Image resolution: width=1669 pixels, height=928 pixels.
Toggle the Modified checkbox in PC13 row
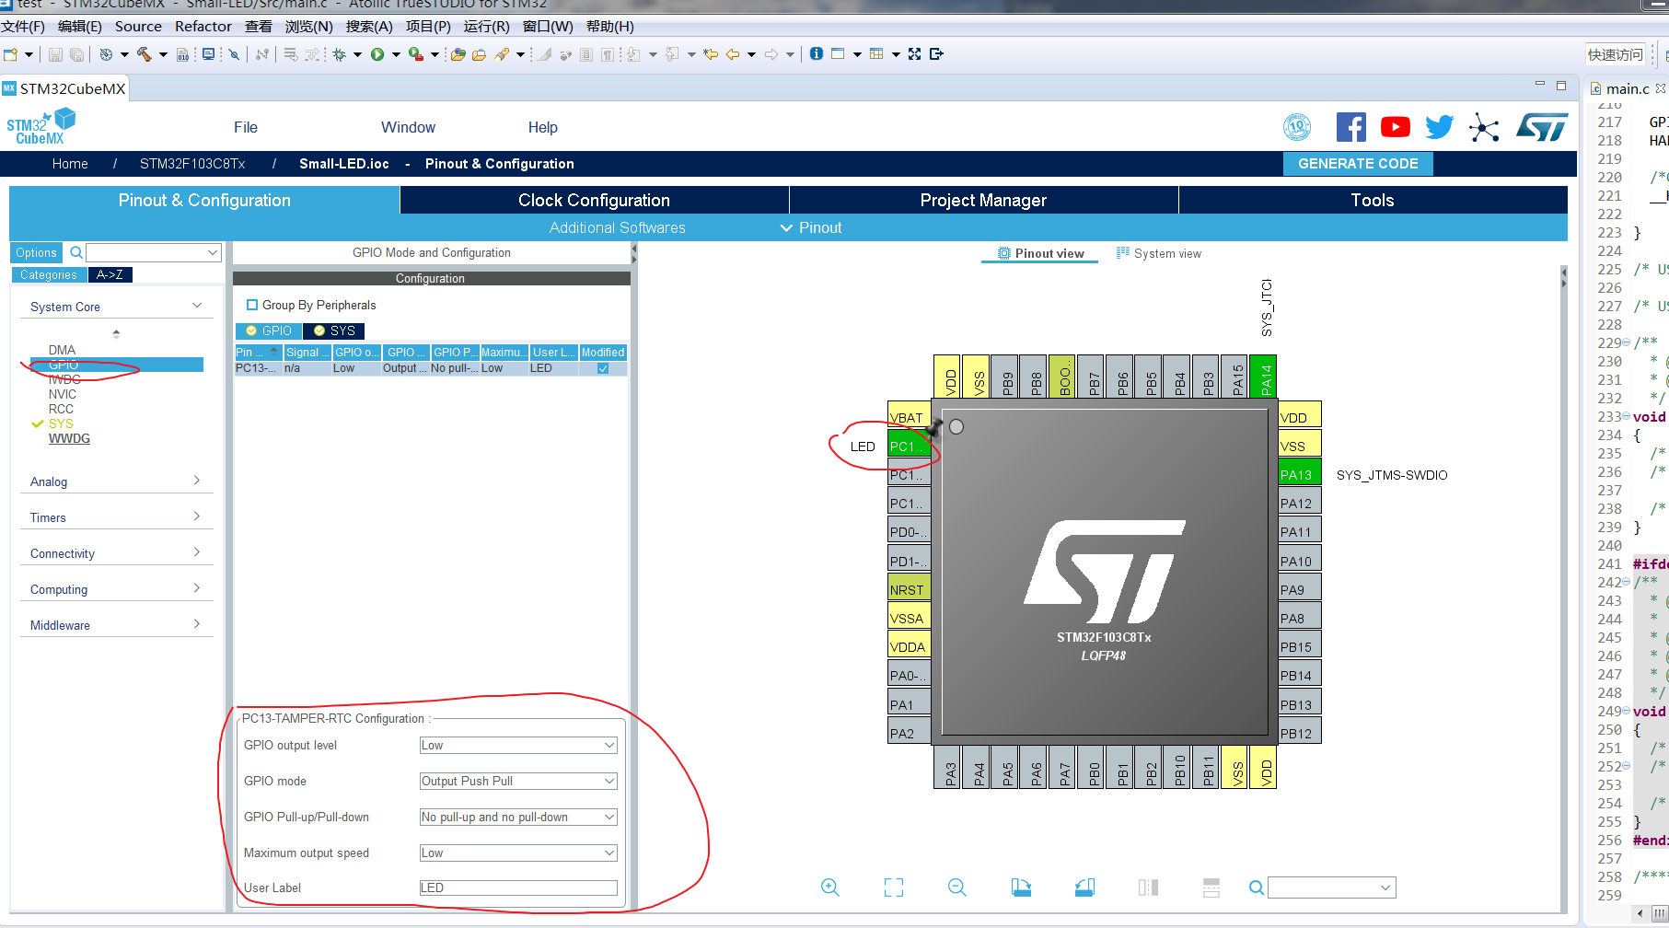(x=603, y=368)
